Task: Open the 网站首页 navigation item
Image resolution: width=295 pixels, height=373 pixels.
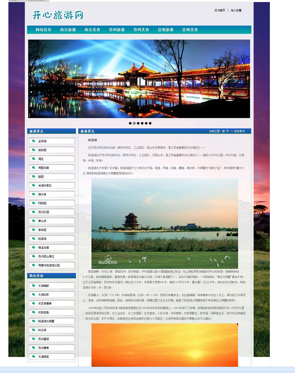Action: (43, 30)
